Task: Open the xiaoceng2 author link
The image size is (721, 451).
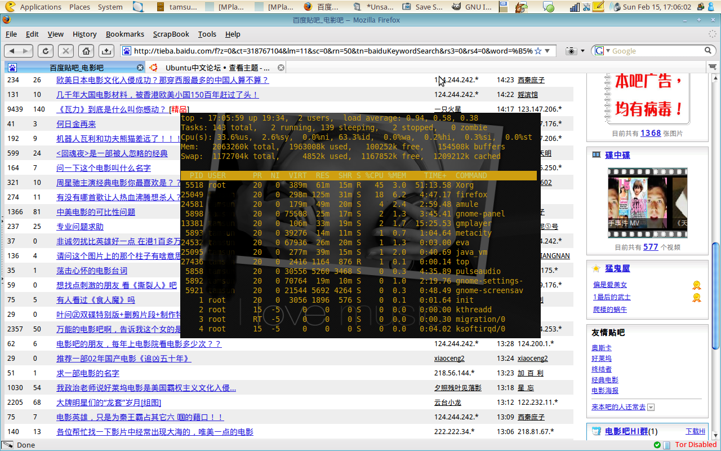Action: point(449,359)
